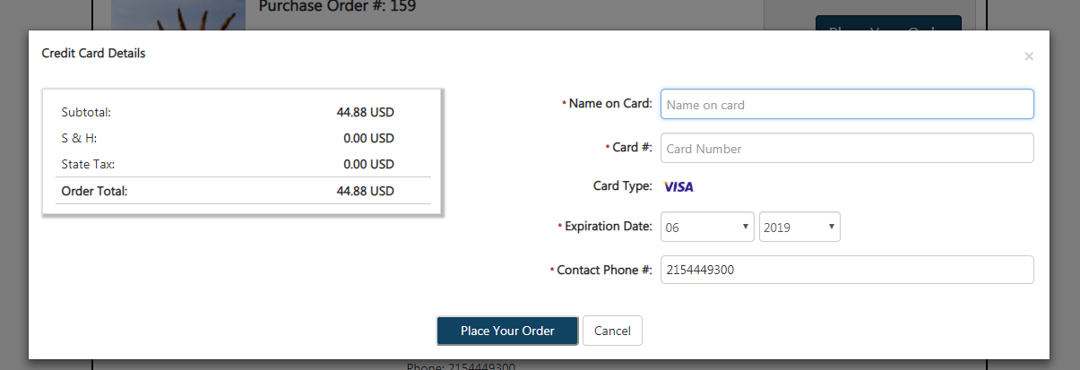
Task: Click the dimmed product thumbnail behind the dialog
Action: [x=178, y=14]
